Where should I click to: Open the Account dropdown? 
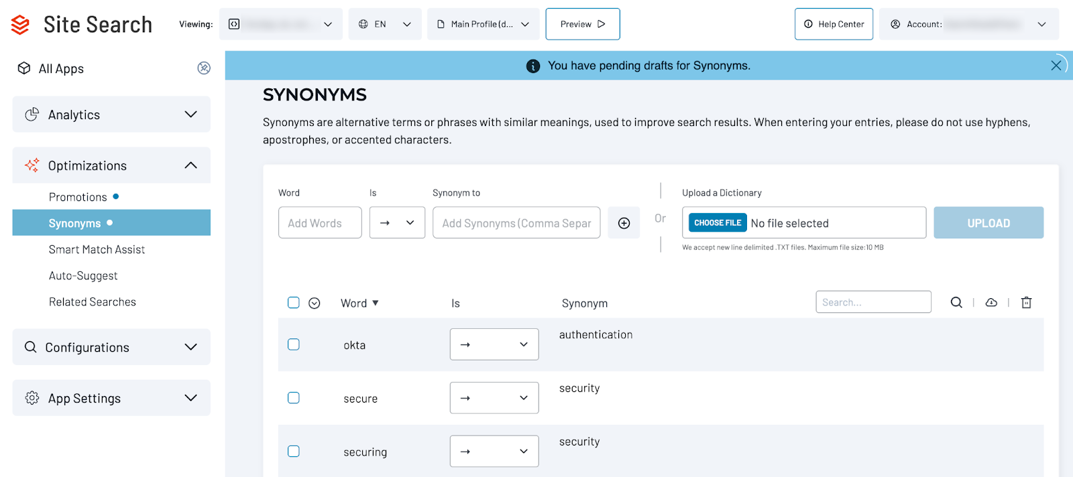969,24
